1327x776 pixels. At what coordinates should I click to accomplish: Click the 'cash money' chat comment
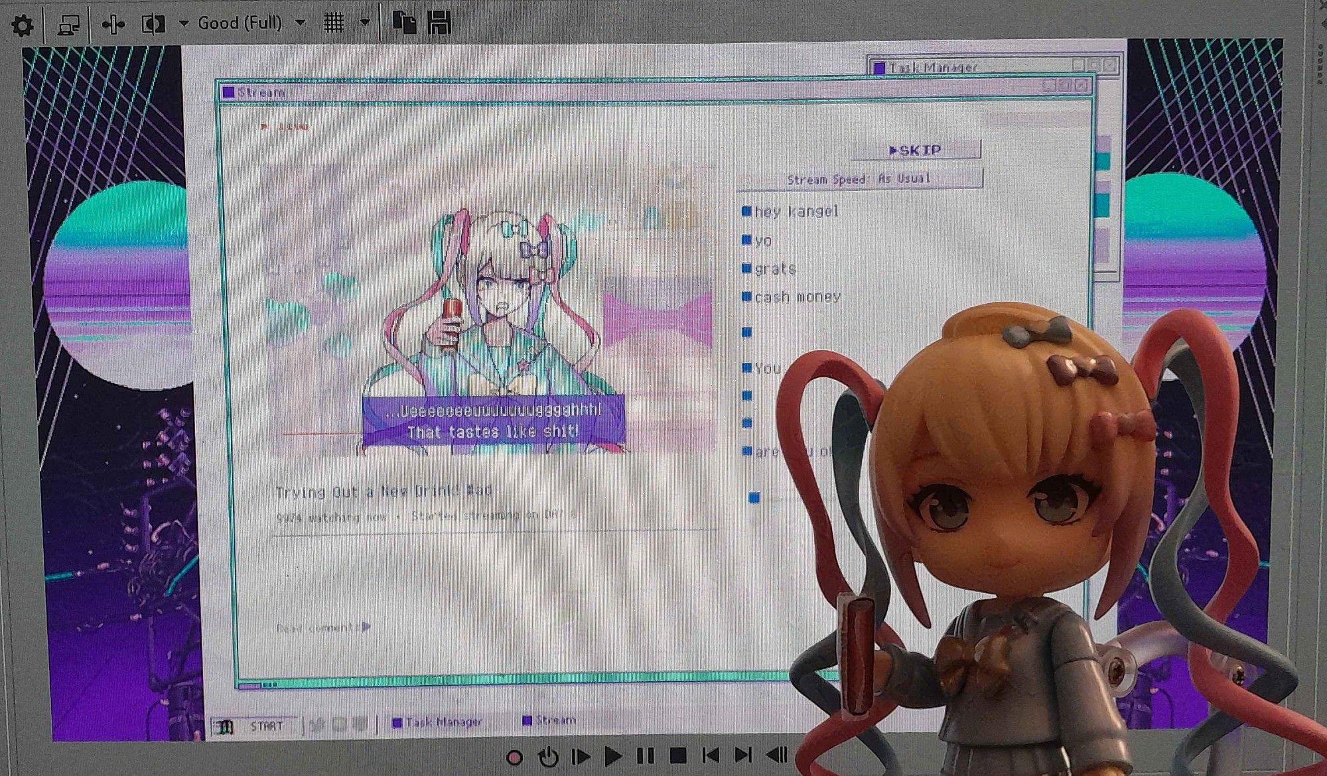[x=792, y=297]
